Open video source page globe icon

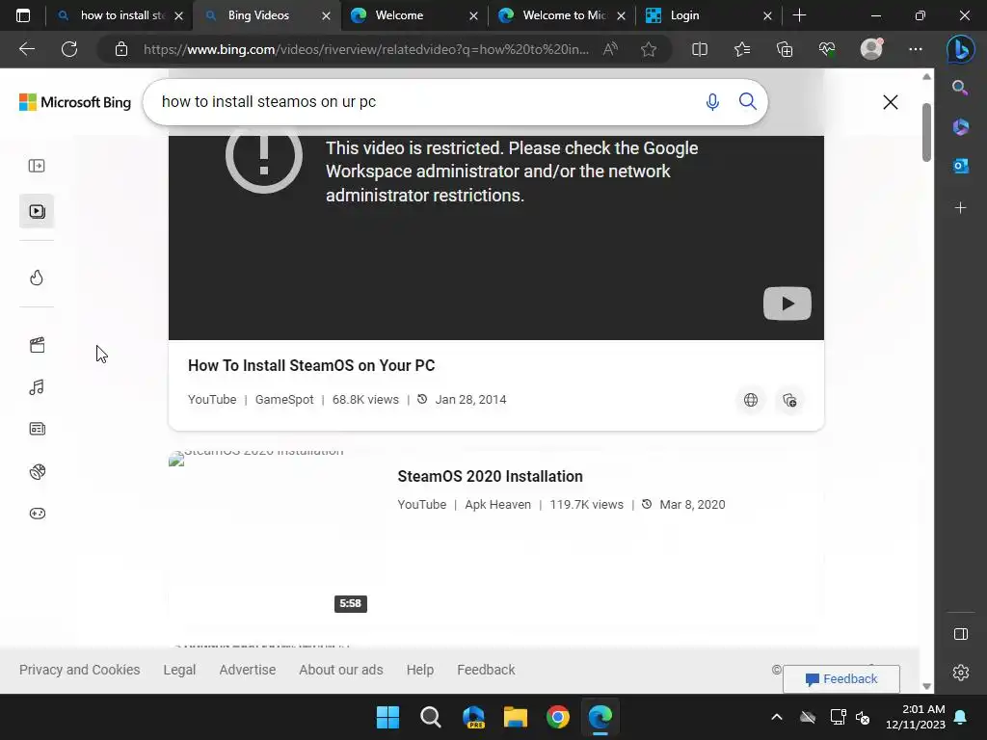click(x=750, y=400)
